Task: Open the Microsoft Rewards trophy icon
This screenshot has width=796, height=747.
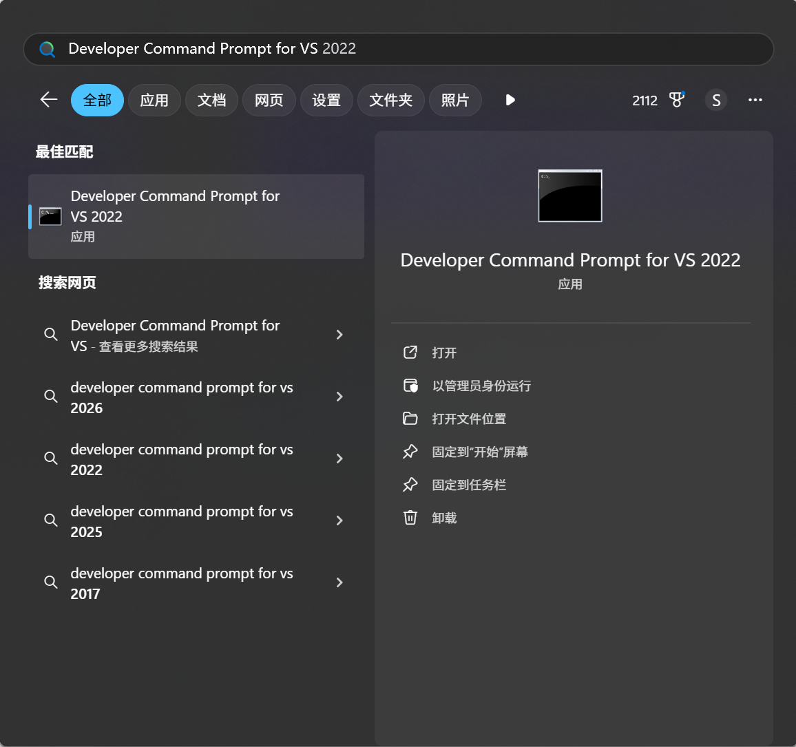Action: [x=676, y=100]
